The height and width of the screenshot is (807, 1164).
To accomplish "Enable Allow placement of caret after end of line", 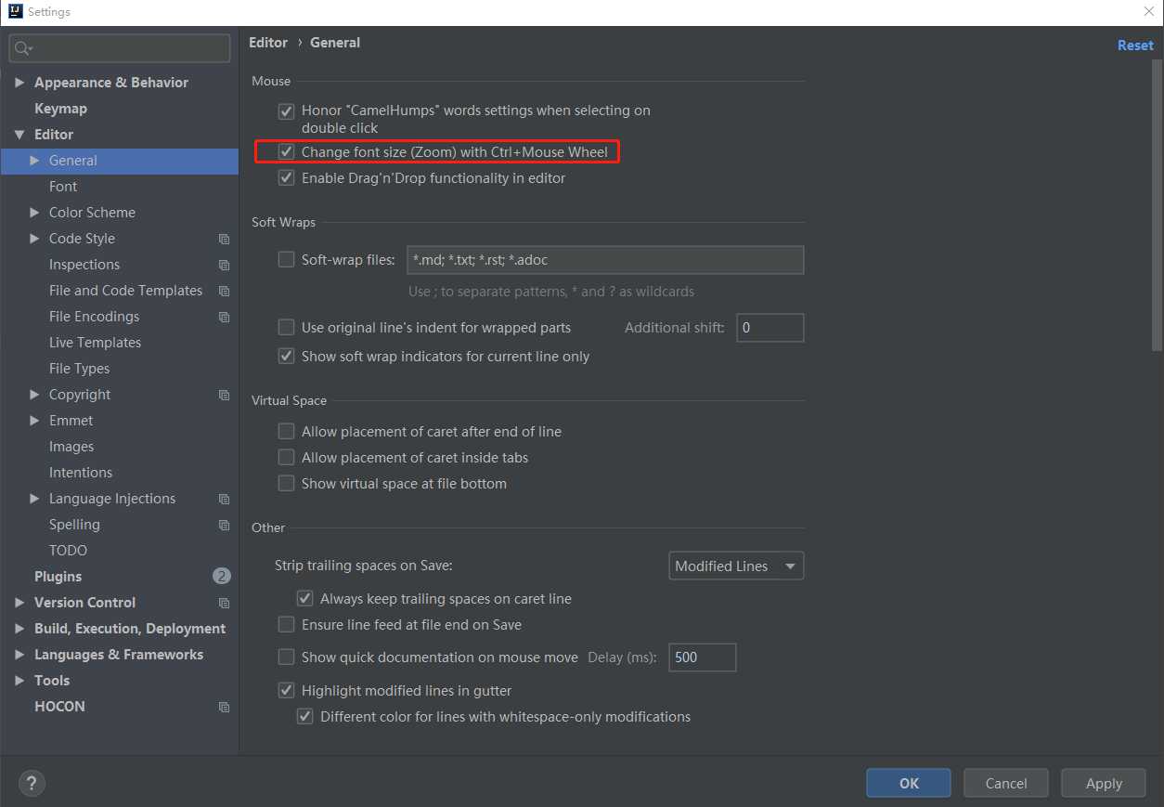I will pyautogui.click(x=286, y=432).
